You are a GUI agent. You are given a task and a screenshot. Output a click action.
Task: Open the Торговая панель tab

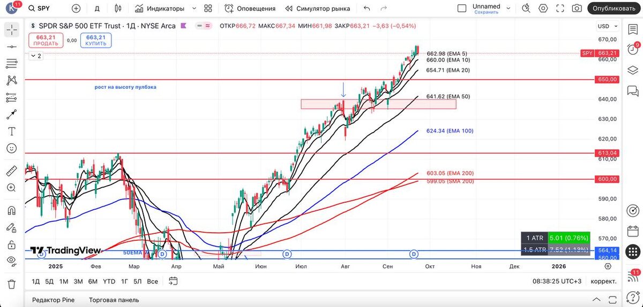click(113, 300)
